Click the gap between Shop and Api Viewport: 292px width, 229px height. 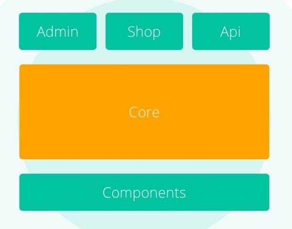187,32
